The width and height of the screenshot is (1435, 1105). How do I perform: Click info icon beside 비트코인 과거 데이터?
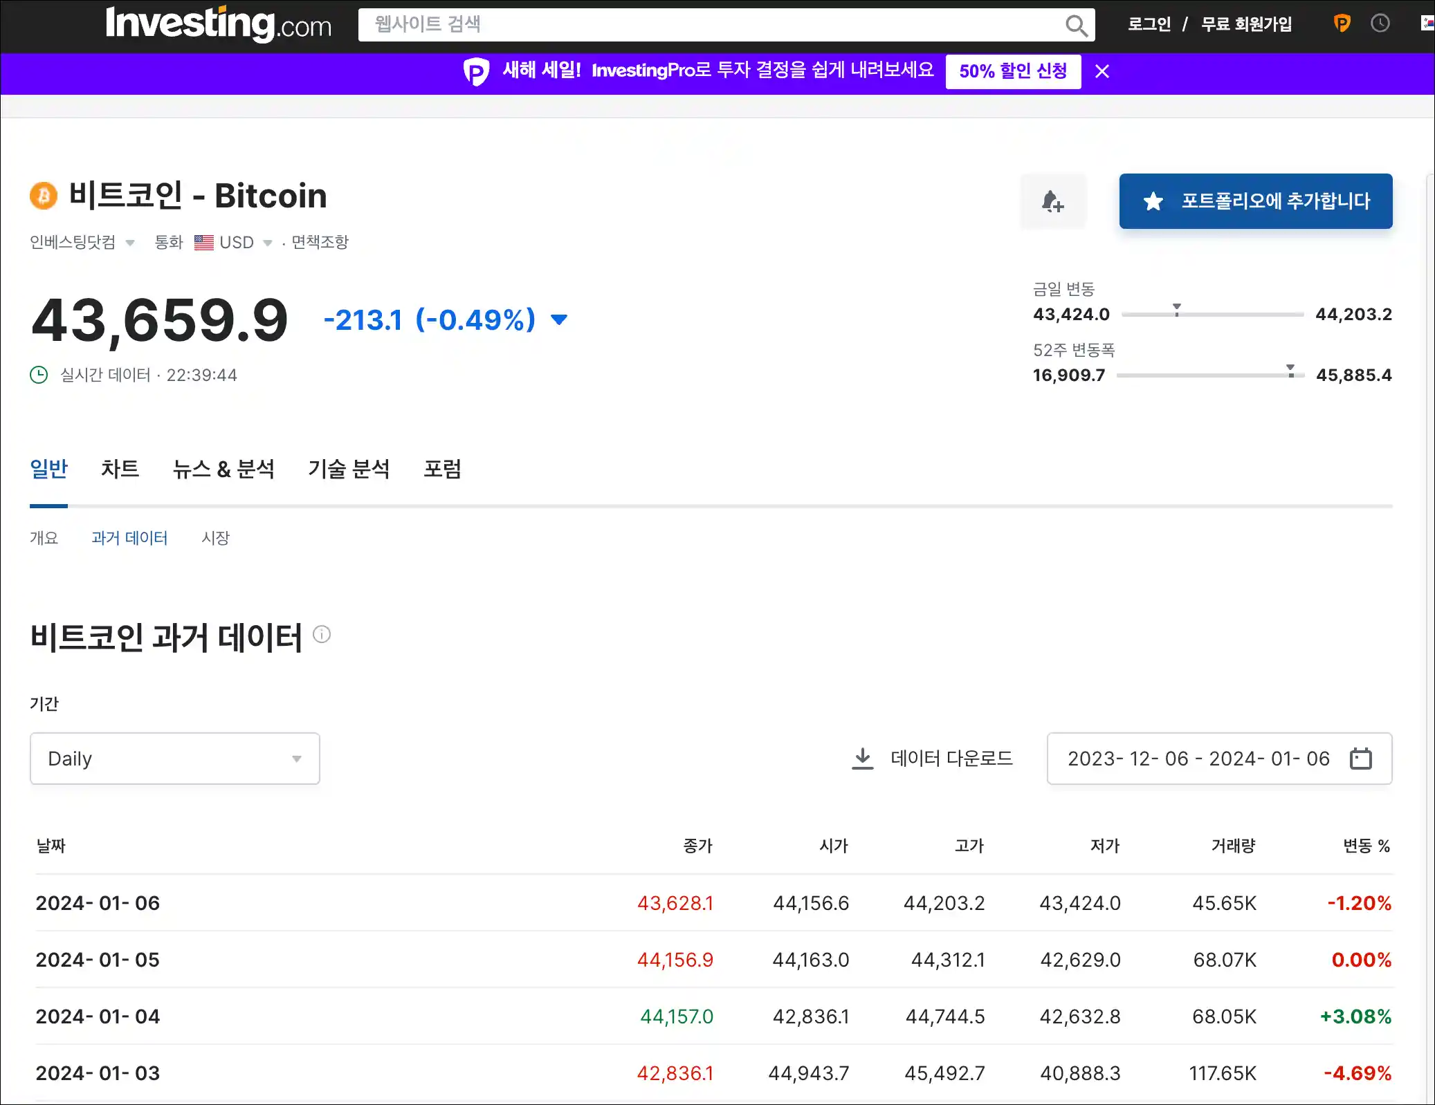point(322,634)
